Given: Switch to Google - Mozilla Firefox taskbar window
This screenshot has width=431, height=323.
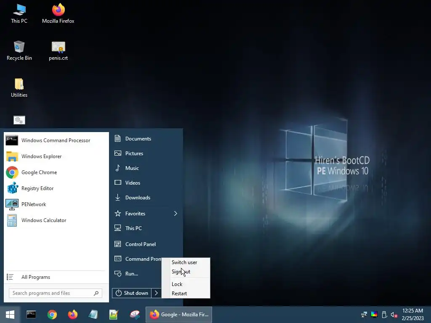Looking at the screenshot, I should tap(178, 315).
